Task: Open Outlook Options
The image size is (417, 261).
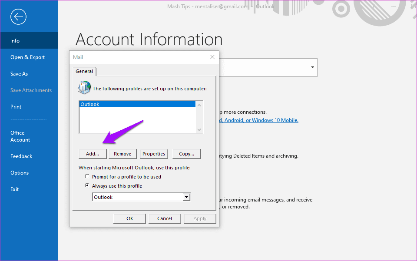Action: coord(20,173)
